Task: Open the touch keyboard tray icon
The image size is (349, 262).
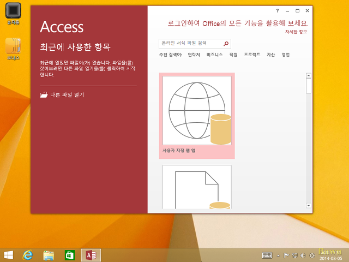Action: (267, 255)
